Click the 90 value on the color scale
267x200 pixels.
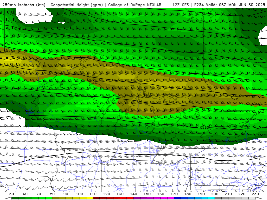66,194
